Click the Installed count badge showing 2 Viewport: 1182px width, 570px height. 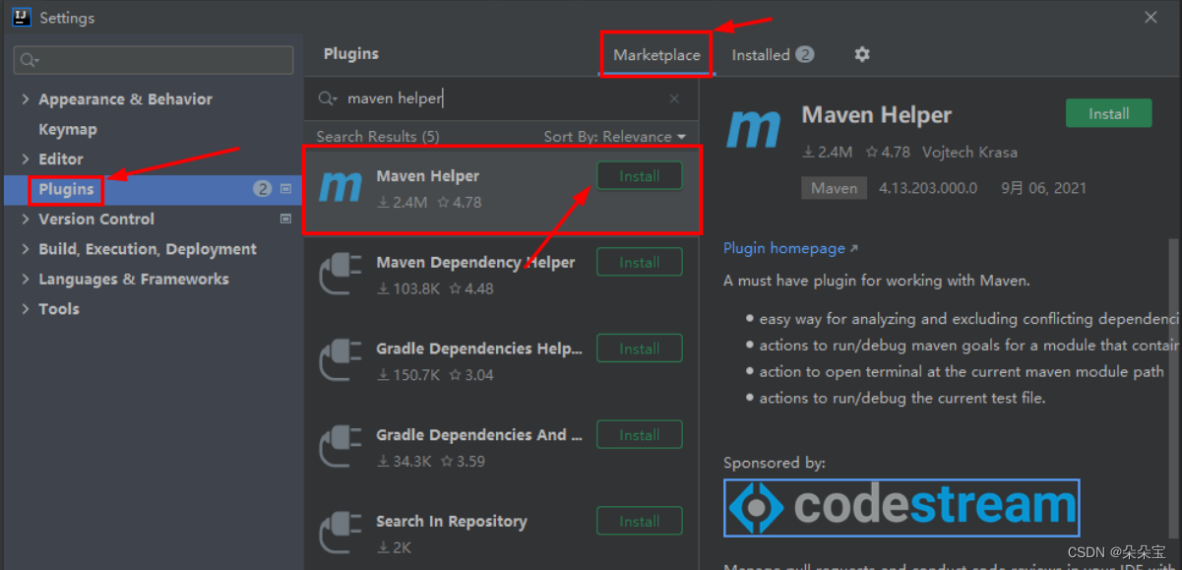(x=805, y=54)
